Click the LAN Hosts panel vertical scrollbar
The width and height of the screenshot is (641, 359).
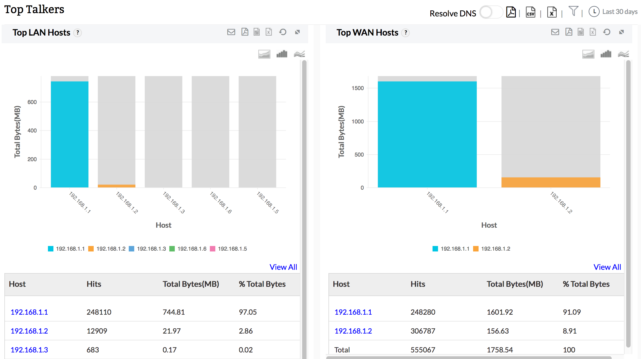pos(304,192)
